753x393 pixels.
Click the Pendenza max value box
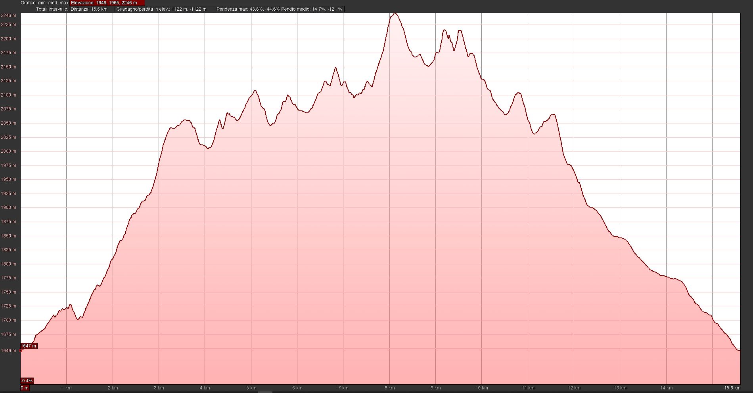point(248,9)
